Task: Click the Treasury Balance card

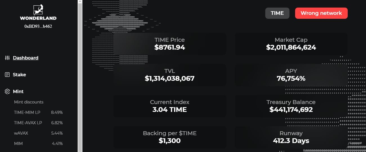Action: pos(291,106)
